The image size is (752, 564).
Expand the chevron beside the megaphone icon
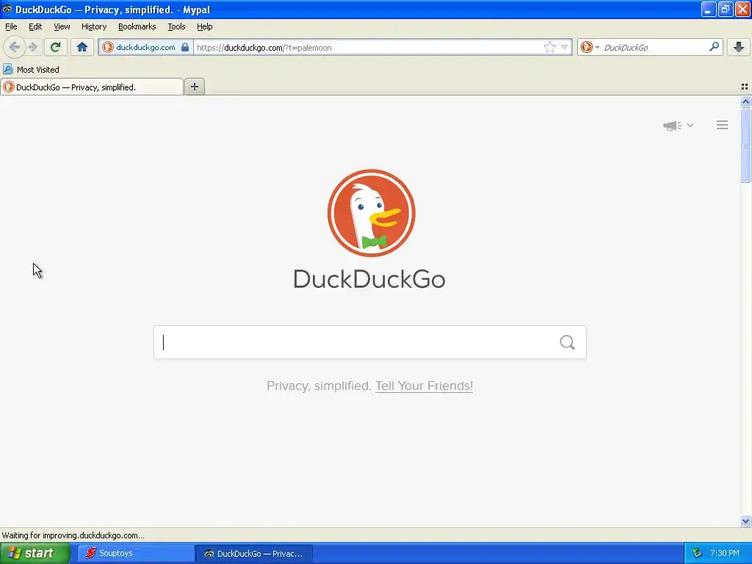(x=690, y=125)
